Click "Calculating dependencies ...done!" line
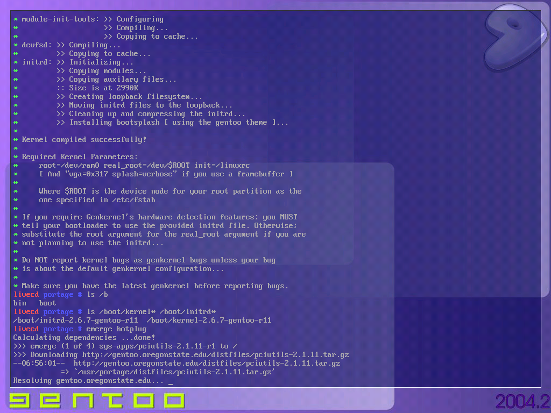The height and width of the screenshot is (413, 551). 84,338
